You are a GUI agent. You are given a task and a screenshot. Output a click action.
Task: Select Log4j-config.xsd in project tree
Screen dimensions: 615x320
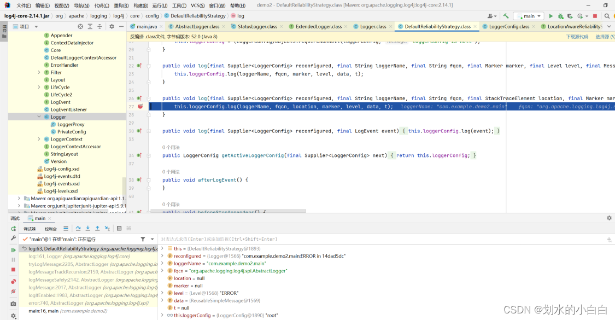[x=61, y=169]
